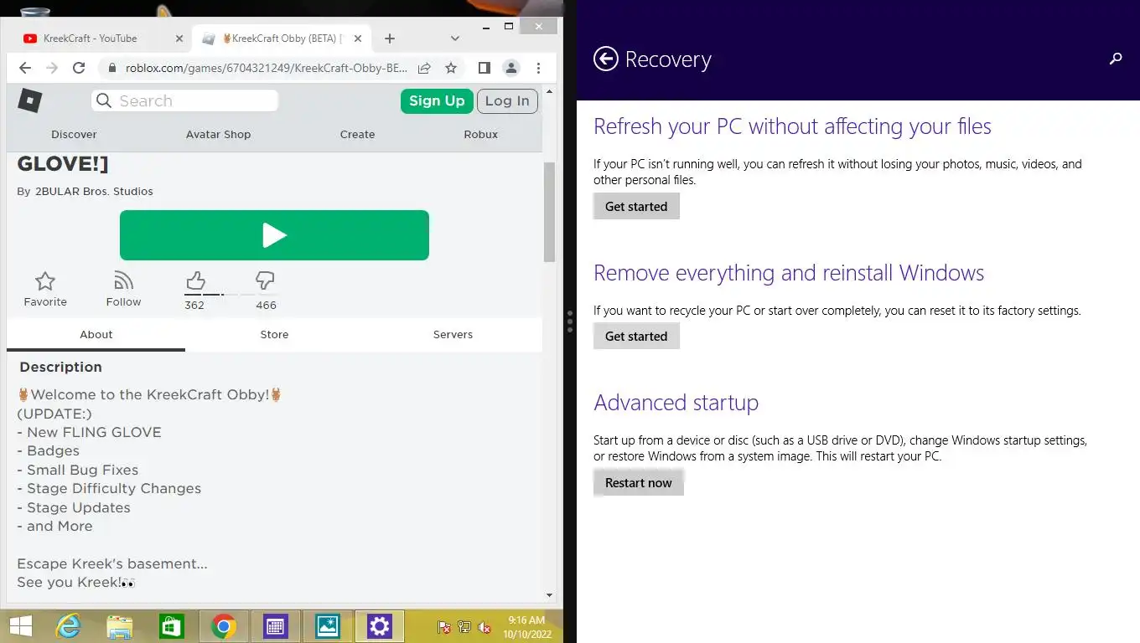Click the thumbs-down dislike icon
The image size is (1140, 643).
[266, 280]
